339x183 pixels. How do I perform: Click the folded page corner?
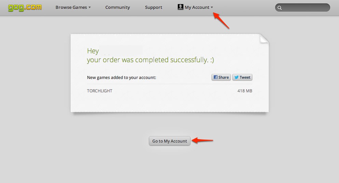[264, 39]
